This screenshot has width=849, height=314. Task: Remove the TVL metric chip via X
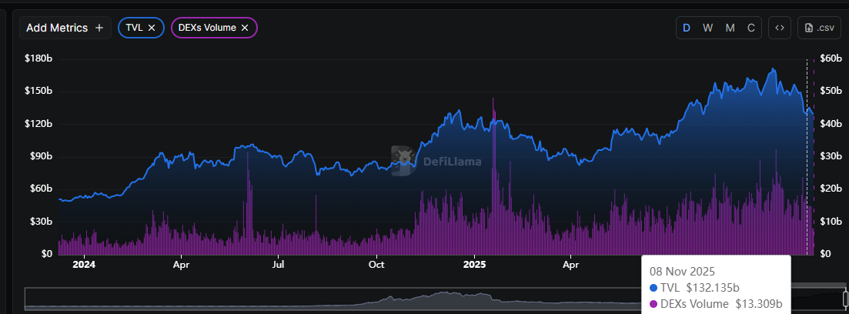(x=152, y=28)
